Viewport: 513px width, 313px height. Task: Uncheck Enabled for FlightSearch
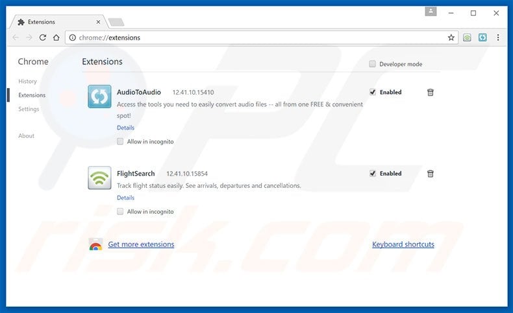[x=372, y=173]
